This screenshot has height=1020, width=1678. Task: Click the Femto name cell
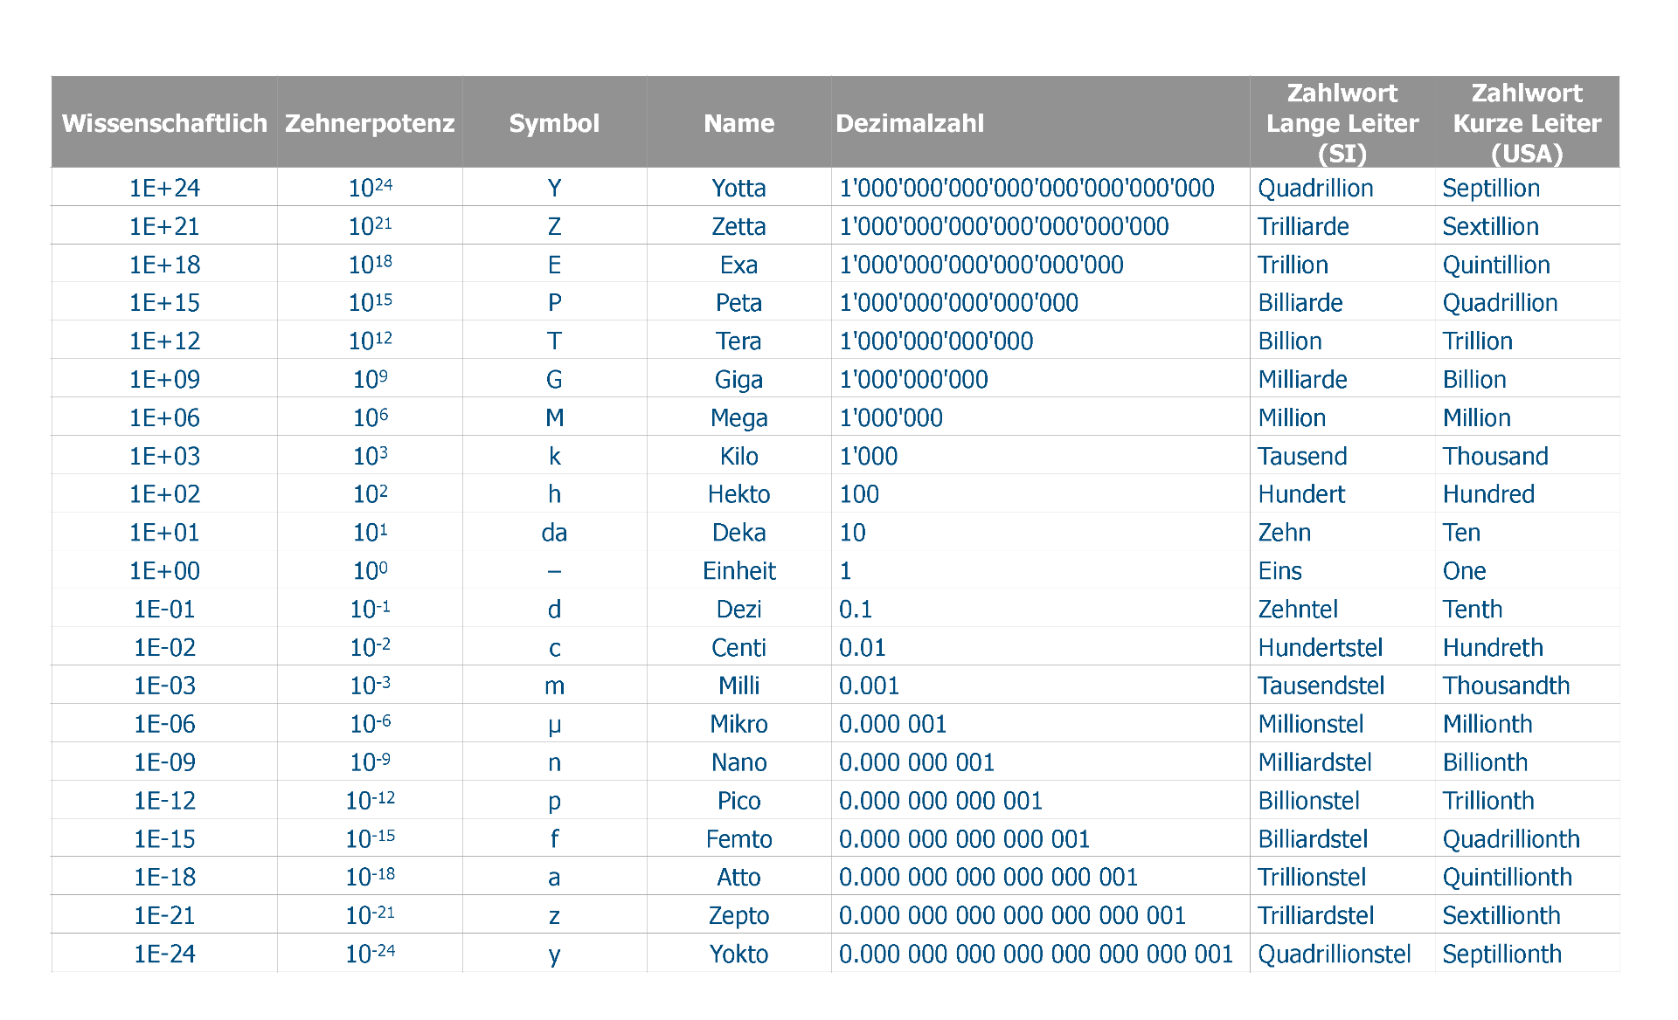738,839
